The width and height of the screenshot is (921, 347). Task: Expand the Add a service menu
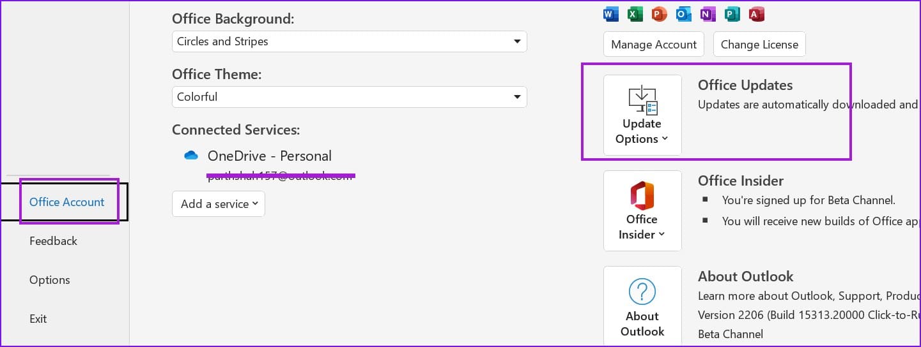click(x=219, y=204)
